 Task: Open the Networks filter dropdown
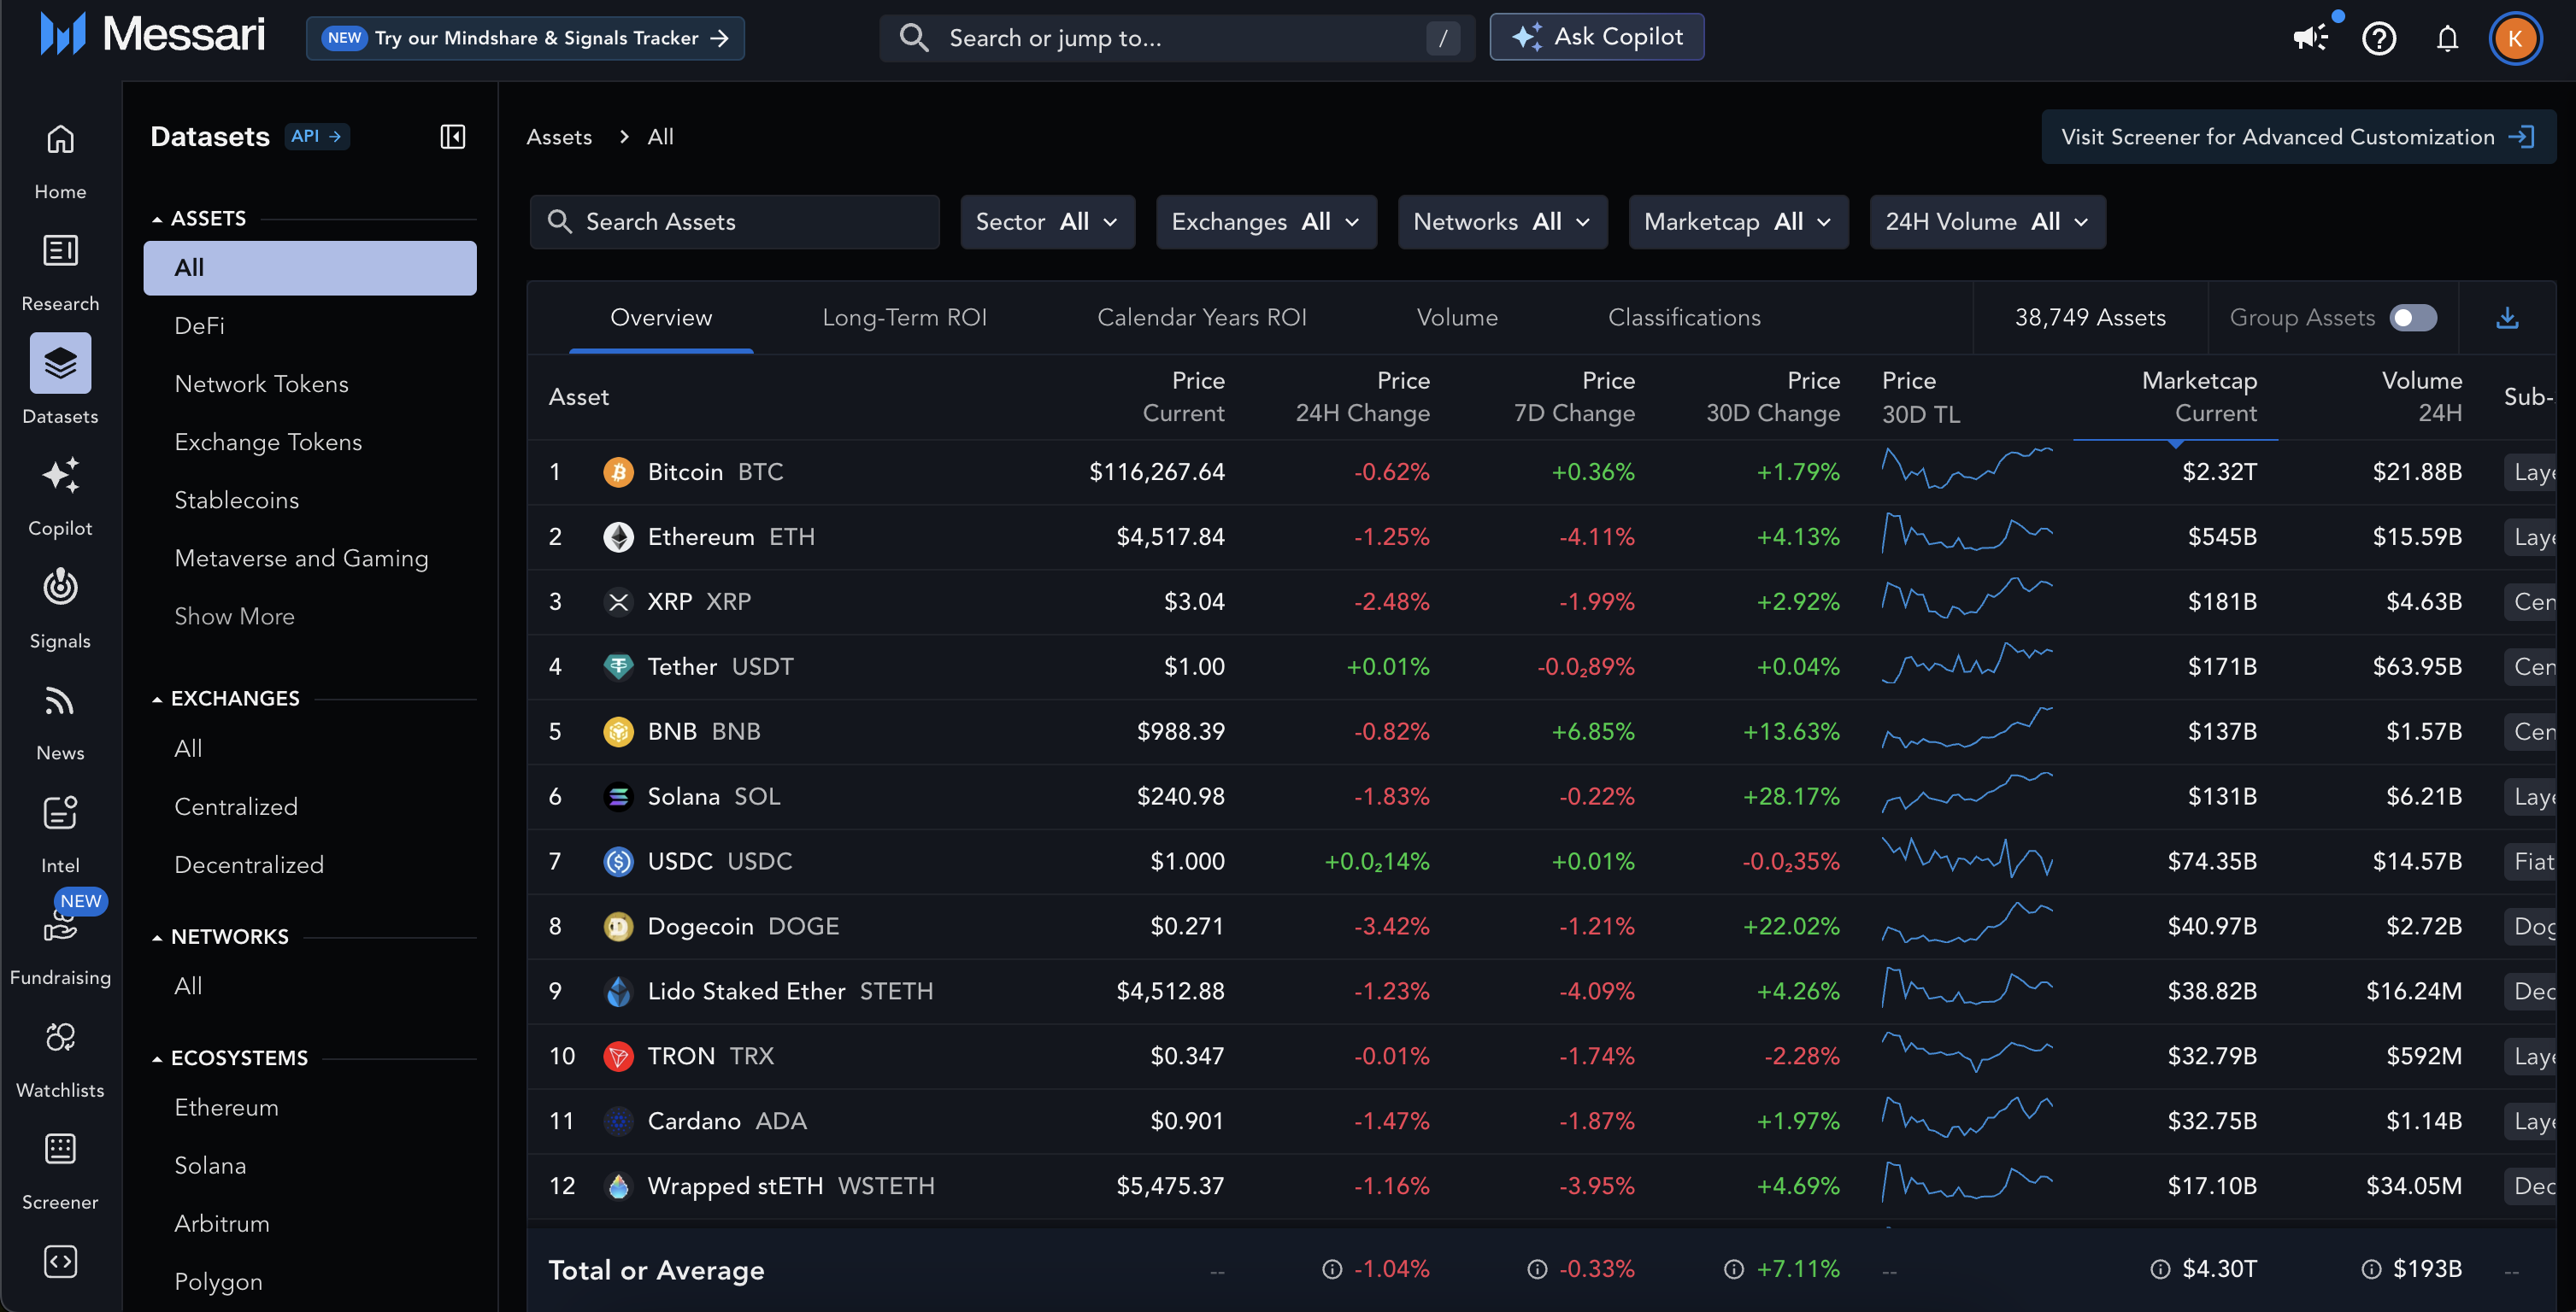1502,222
